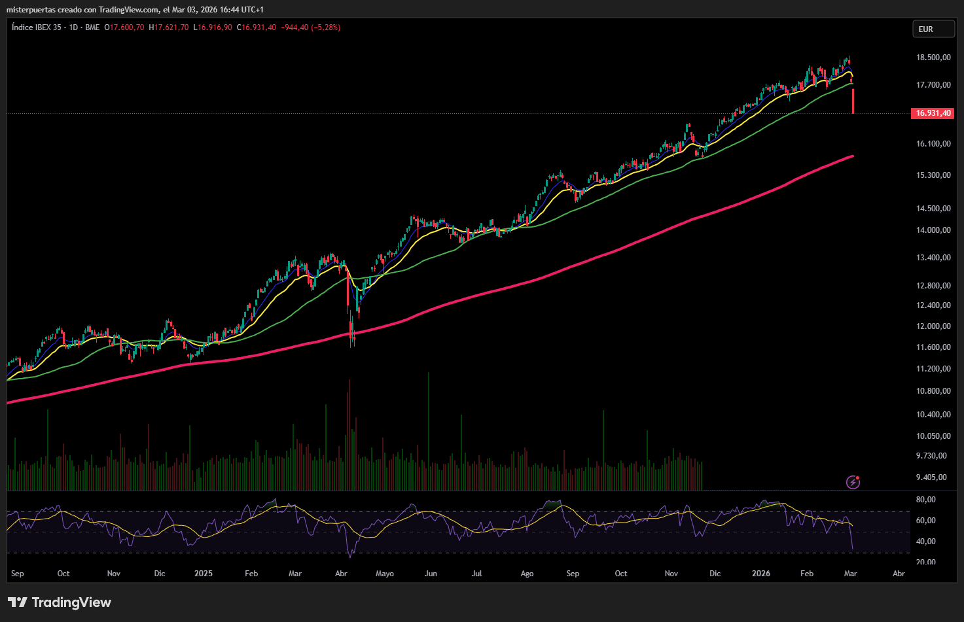The height and width of the screenshot is (622, 964).
Task: Click the misterpuertas TradingView.com header text
Action: coord(135,10)
